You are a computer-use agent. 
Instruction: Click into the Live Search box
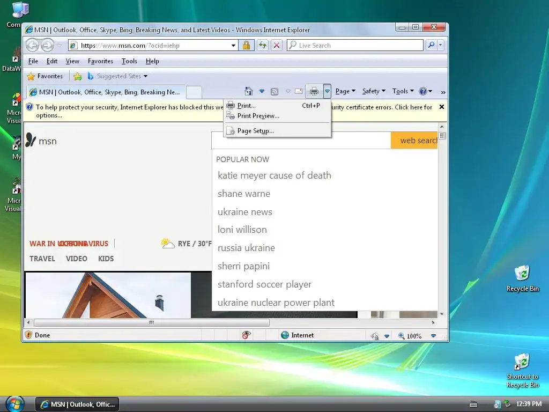tap(355, 45)
